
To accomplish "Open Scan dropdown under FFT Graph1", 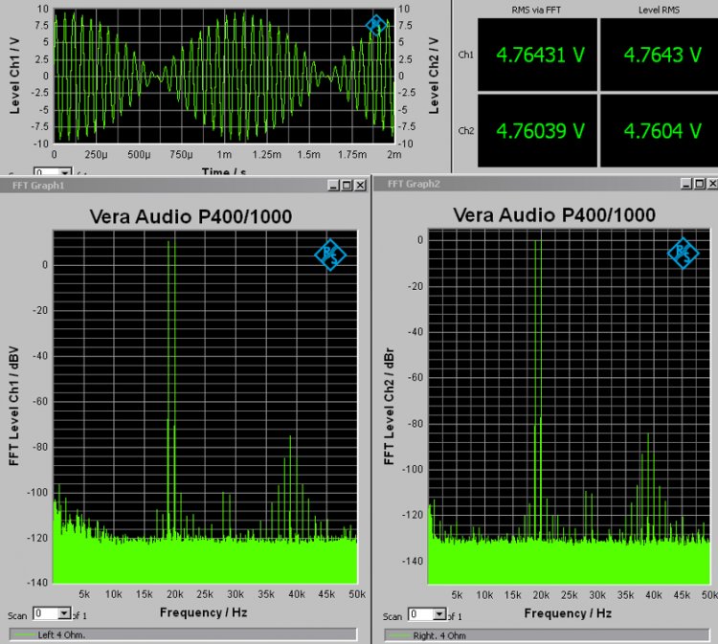I will tap(64, 613).
